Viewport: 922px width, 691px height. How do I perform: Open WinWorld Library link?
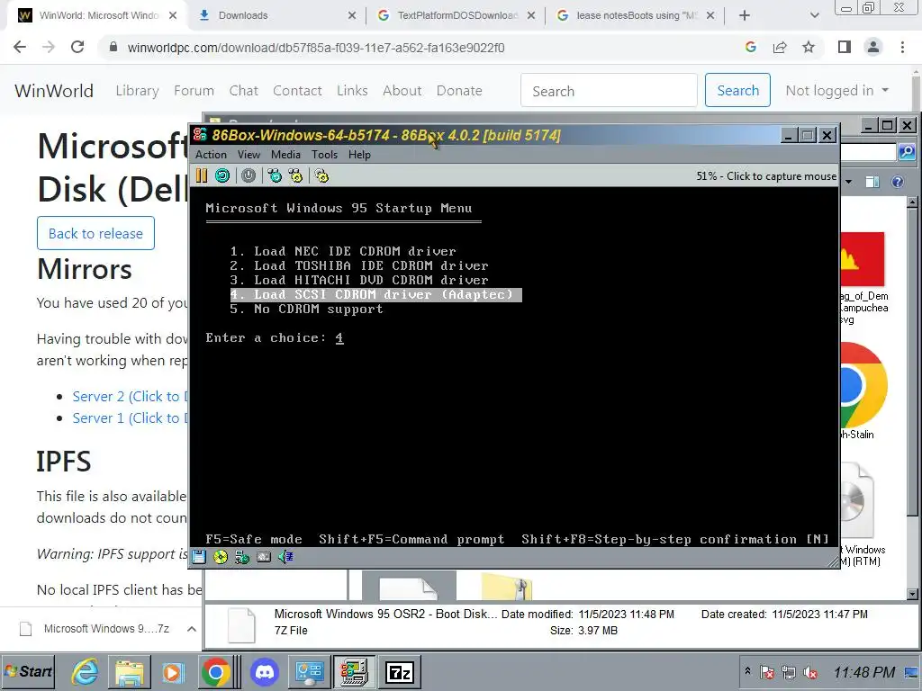click(137, 91)
